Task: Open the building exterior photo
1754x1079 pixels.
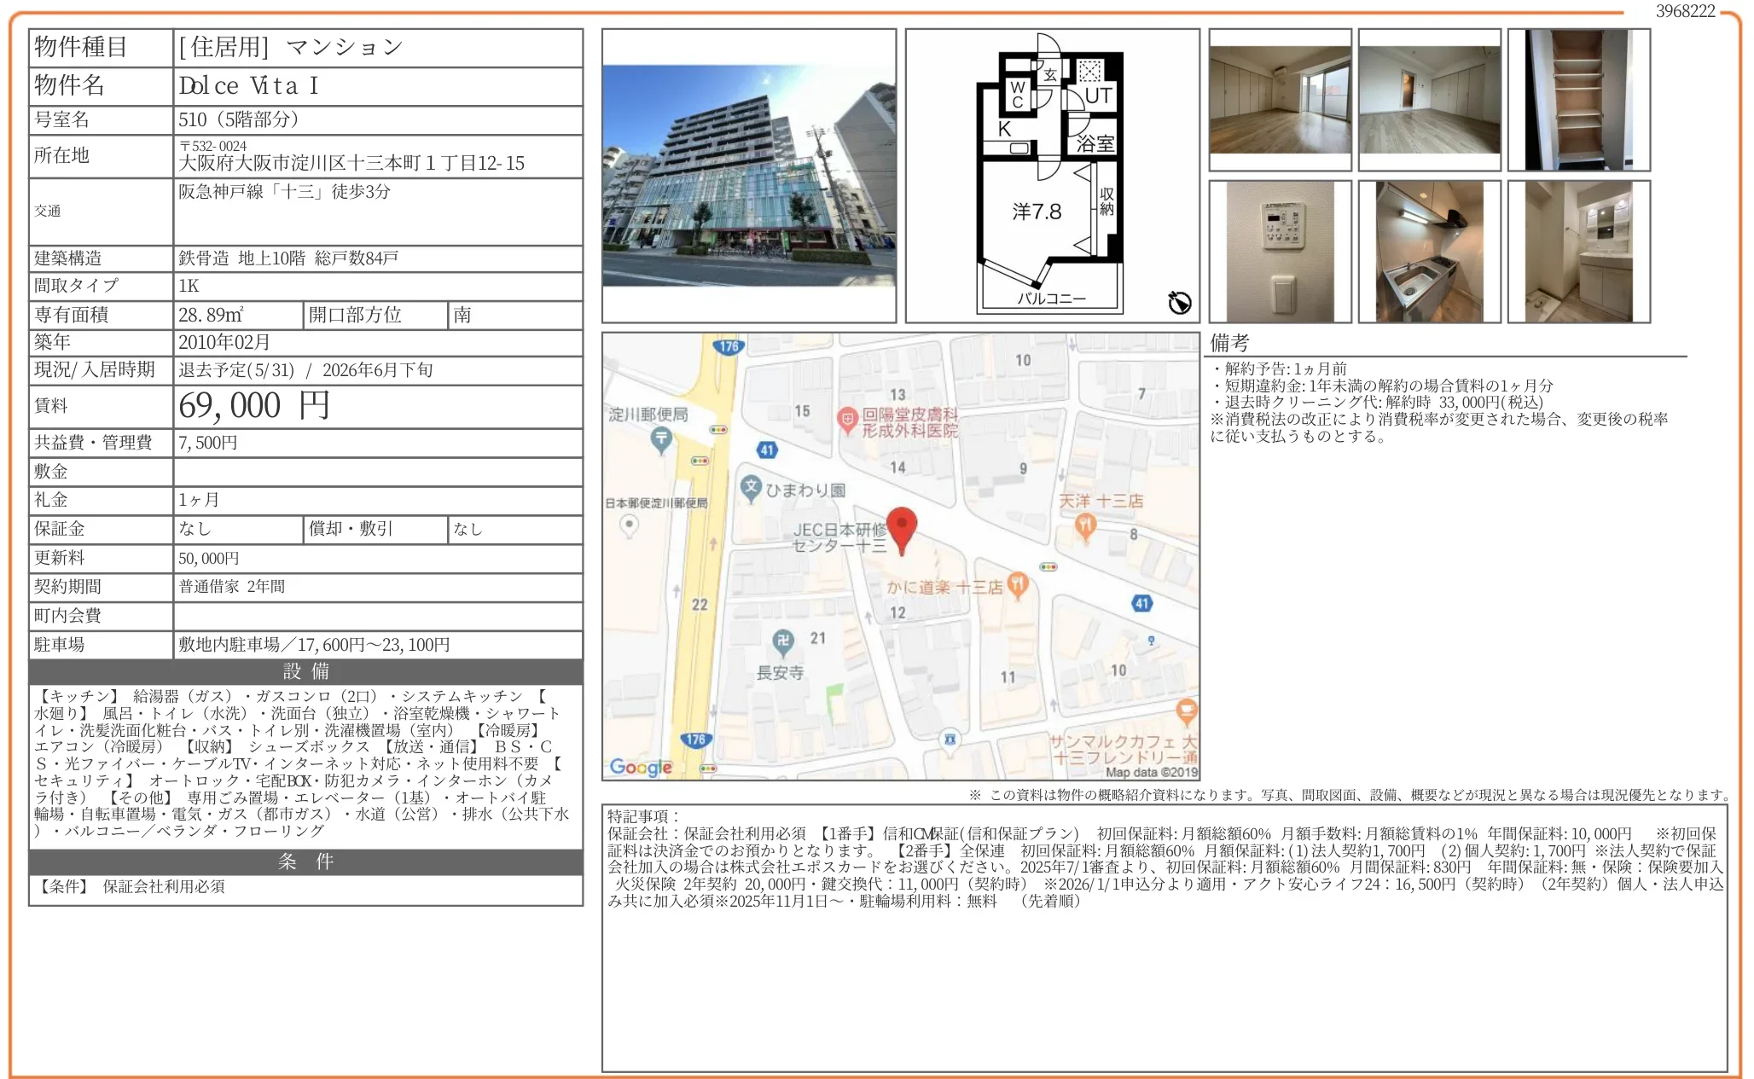Action: point(748,175)
